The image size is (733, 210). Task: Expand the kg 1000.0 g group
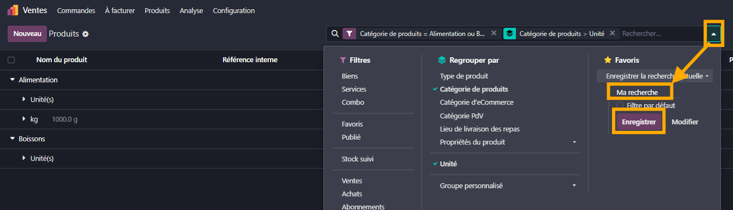click(x=50, y=119)
